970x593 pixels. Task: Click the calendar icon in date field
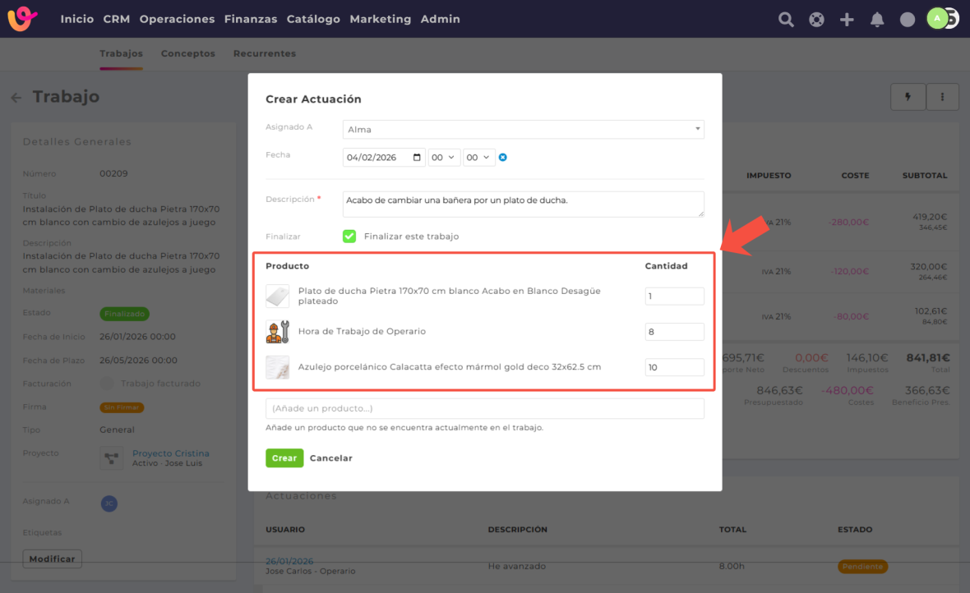click(x=417, y=157)
